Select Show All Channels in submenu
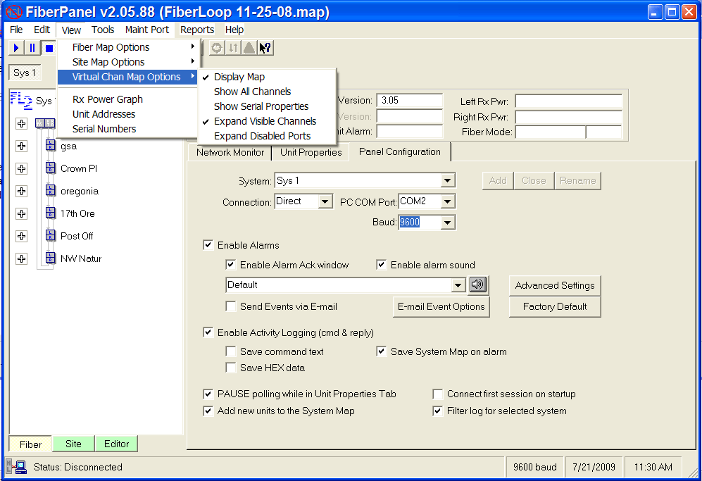Screen dimensions: 702x481 click(252, 92)
